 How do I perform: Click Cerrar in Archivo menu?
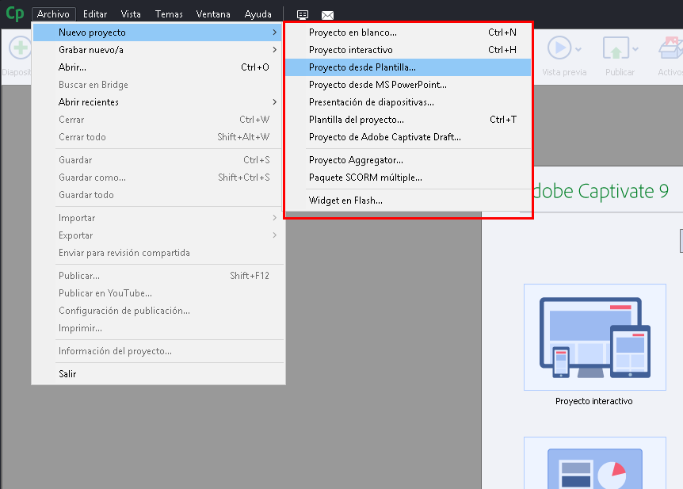pyautogui.click(x=157, y=120)
